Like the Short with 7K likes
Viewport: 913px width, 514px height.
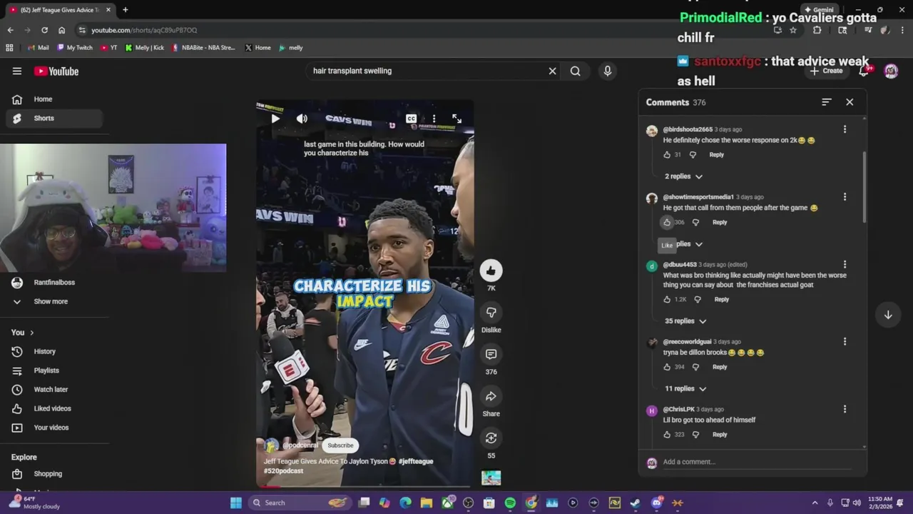pos(491,271)
